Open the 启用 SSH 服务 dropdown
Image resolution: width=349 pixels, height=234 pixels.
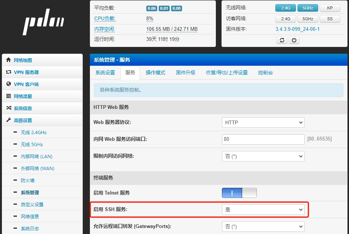[x=263, y=210]
